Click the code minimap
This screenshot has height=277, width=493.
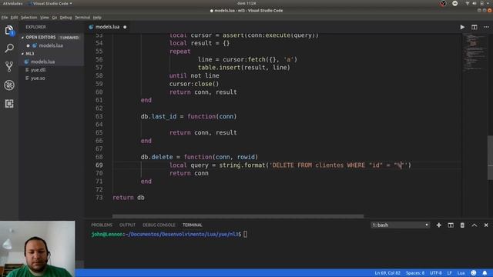[474, 52]
